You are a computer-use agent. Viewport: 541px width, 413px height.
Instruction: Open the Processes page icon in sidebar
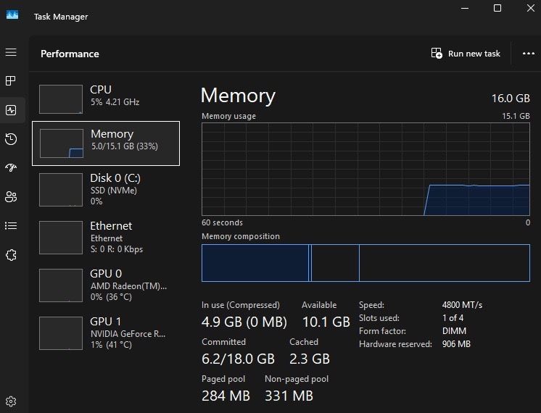pos(11,80)
